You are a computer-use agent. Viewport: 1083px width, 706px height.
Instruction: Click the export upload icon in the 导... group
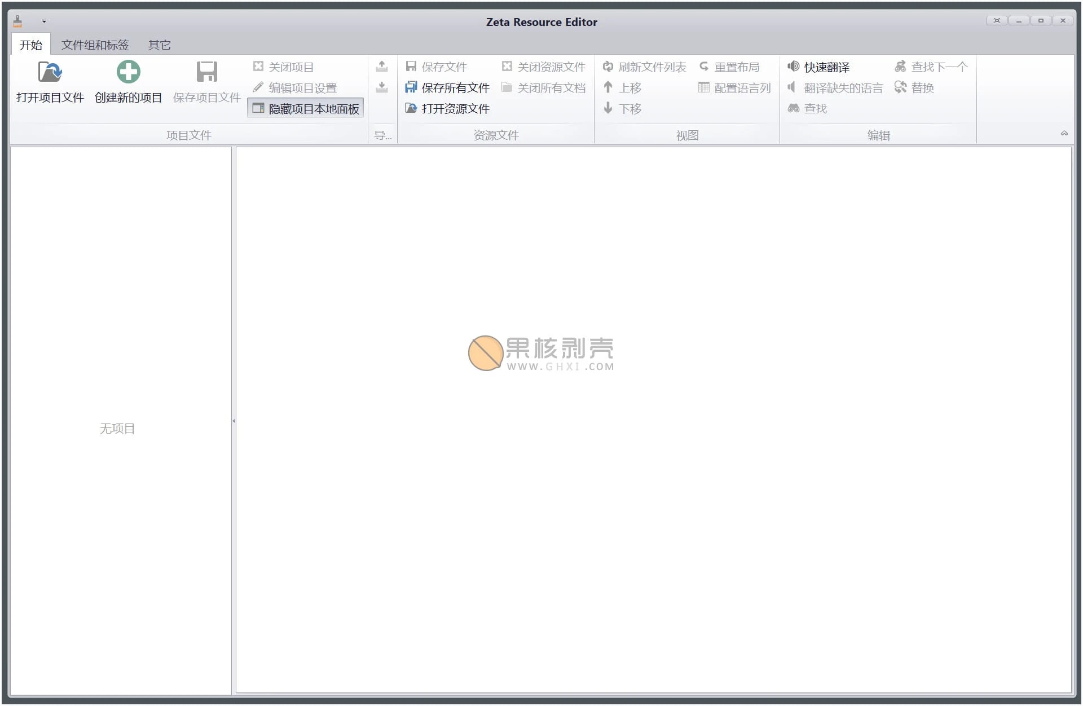pos(382,67)
